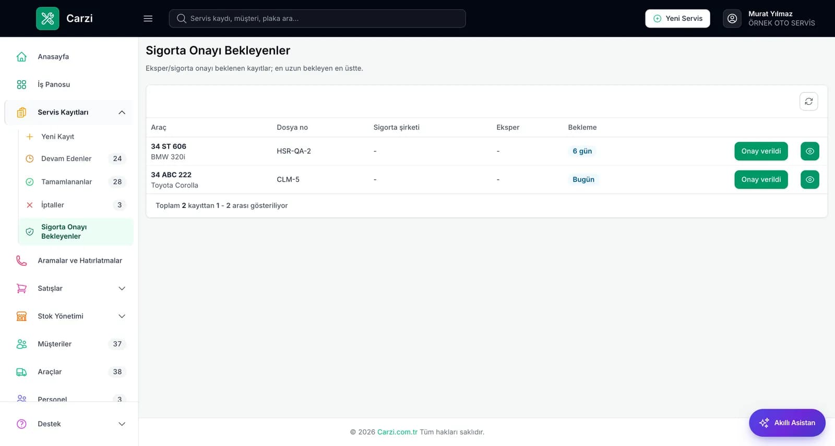Open Tamamlananlar service list

[x=76, y=182]
